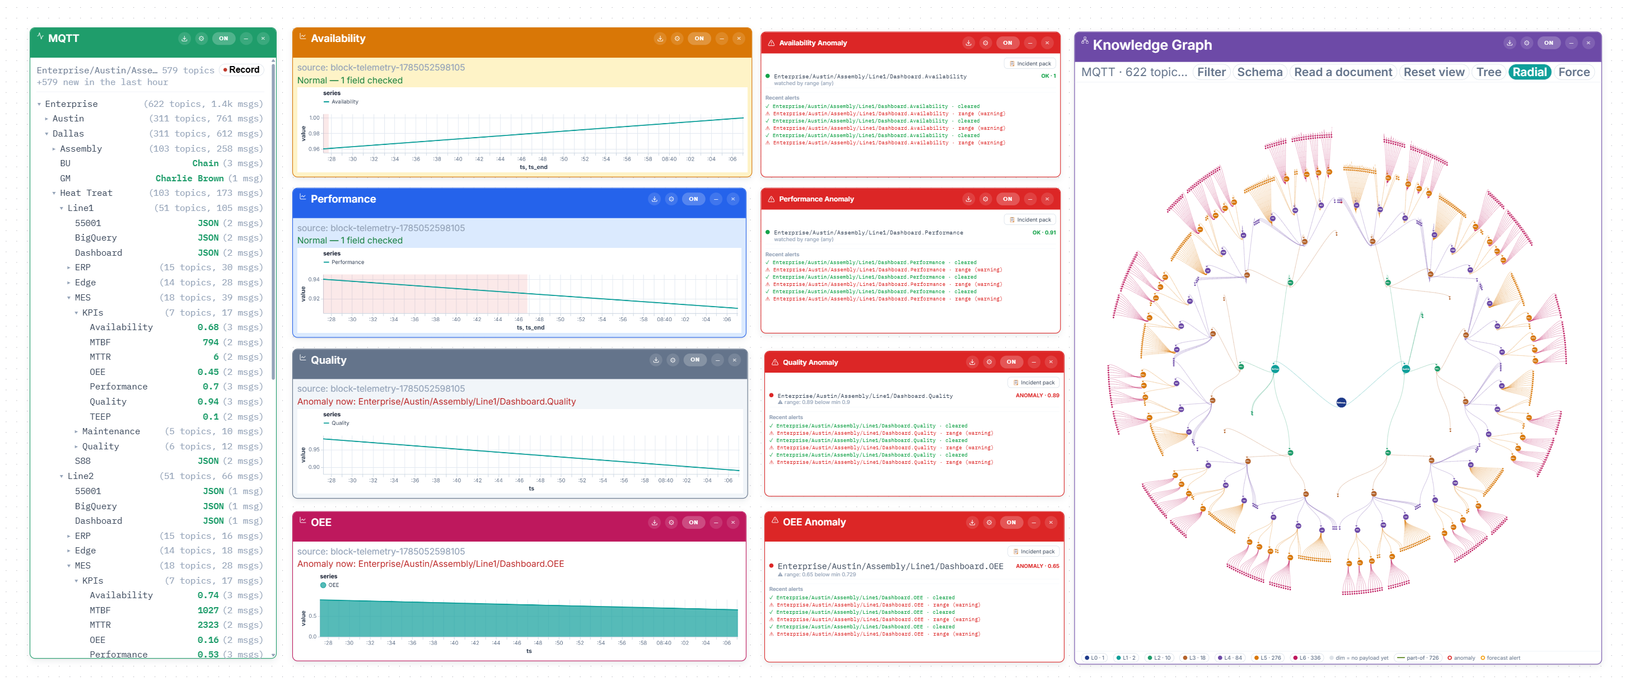This screenshot has width=1629, height=686.
Task: Download the Quality chart data
Action: click(x=656, y=360)
